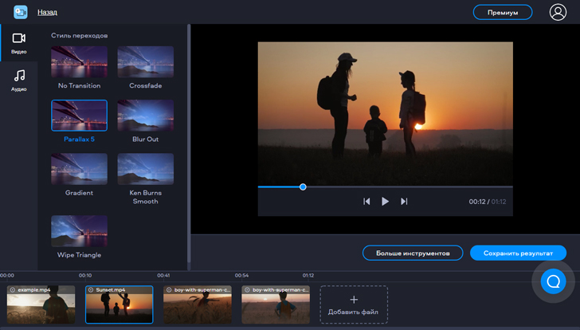580x330 pixels.
Task: Skip to previous clip
Action: [x=366, y=202]
